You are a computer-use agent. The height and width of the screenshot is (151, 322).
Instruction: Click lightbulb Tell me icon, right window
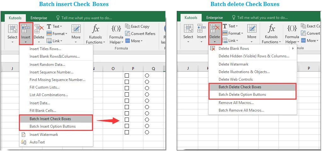[234, 17]
